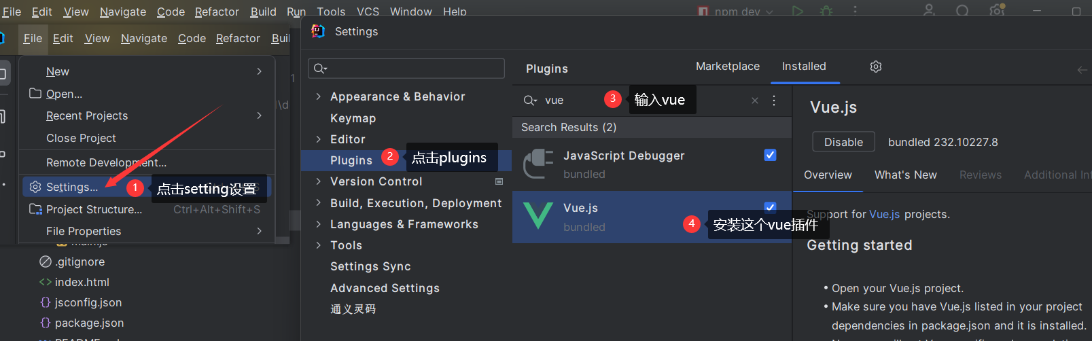Viewport: 1092px width, 341px height.
Task: Choose Close Project from File menu
Action: click(81, 138)
